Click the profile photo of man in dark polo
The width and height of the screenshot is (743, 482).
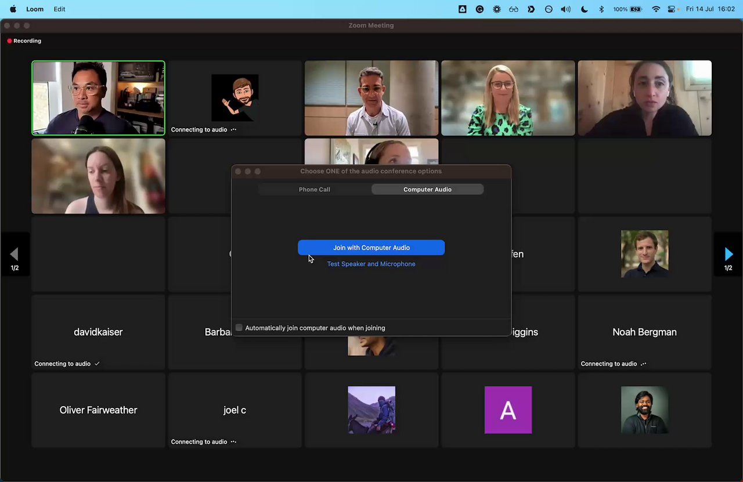[x=644, y=254]
